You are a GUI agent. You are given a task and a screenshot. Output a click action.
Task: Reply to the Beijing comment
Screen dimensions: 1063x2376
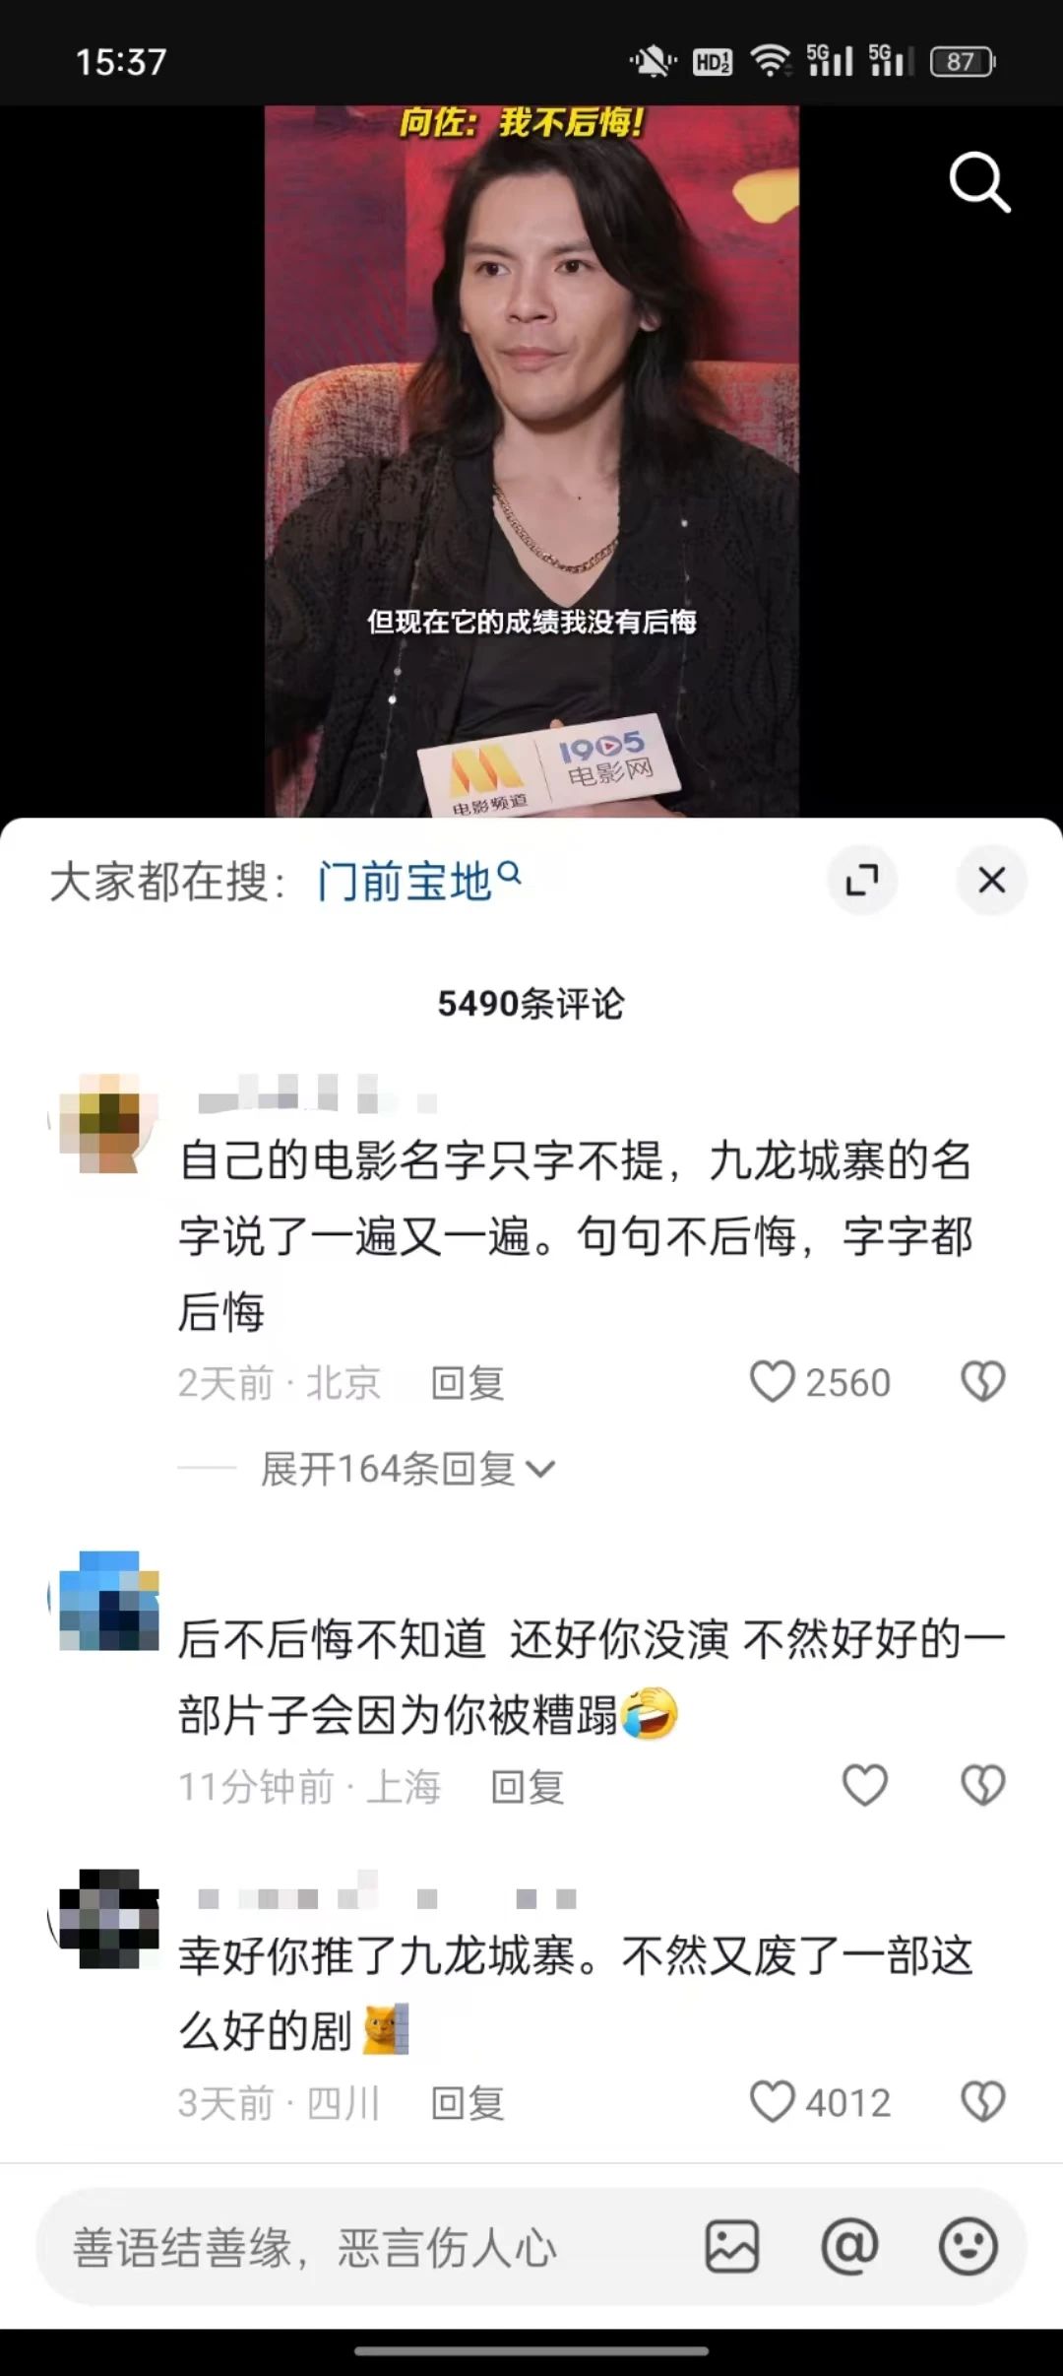[468, 1383]
